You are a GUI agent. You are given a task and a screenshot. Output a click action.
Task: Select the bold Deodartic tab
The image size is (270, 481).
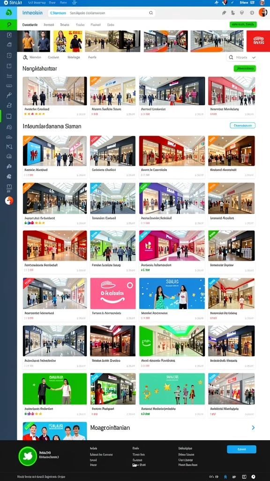click(30, 24)
